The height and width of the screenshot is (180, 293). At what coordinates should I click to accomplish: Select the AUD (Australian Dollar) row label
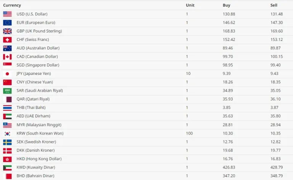[38, 48]
